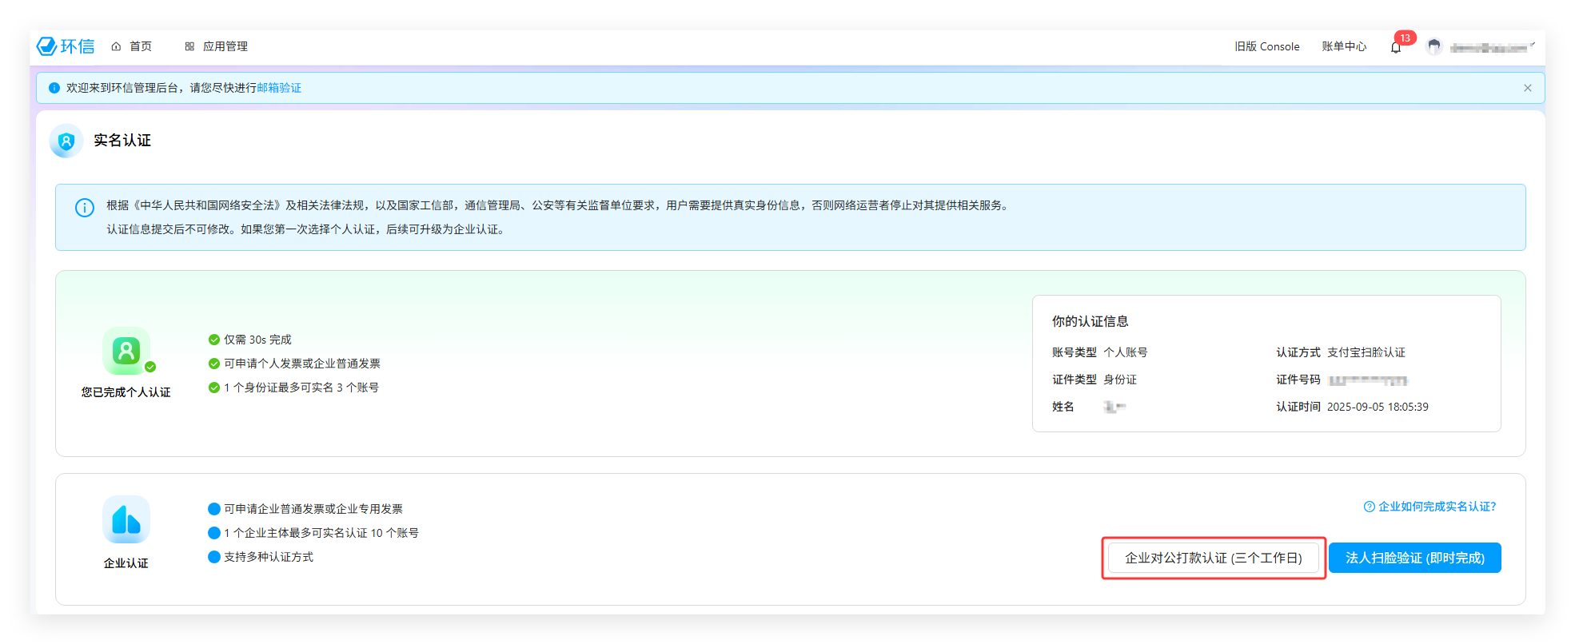This screenshot has width=1575, height=644.
Task: Open the notification bell with 13 badge
Action: coord(1396,47)
